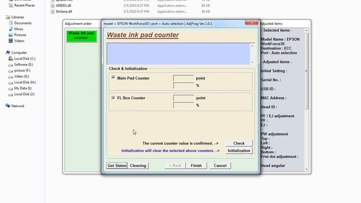Click Adjusted items panel scroll up arrow
The height and width of the screenshot is (203, 361).
pos(306,30)
